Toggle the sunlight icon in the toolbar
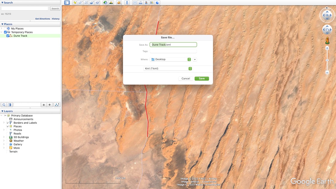 point(111,3)
